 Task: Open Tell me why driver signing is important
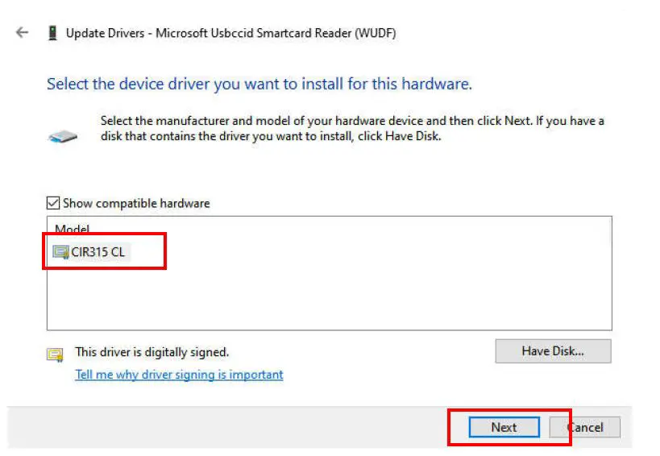point(179,375)
